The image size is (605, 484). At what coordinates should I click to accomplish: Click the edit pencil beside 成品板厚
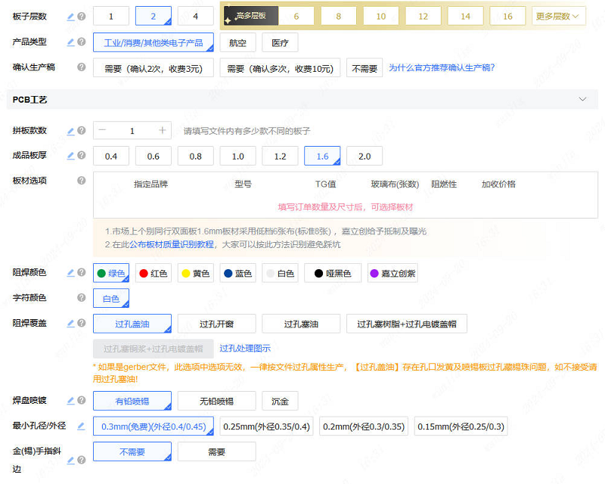[70, 156]
